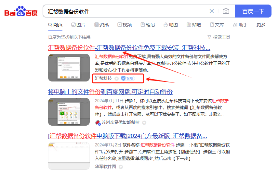Expand dropdown arrow next to 汇帮科技

click(x=116, y=79)
